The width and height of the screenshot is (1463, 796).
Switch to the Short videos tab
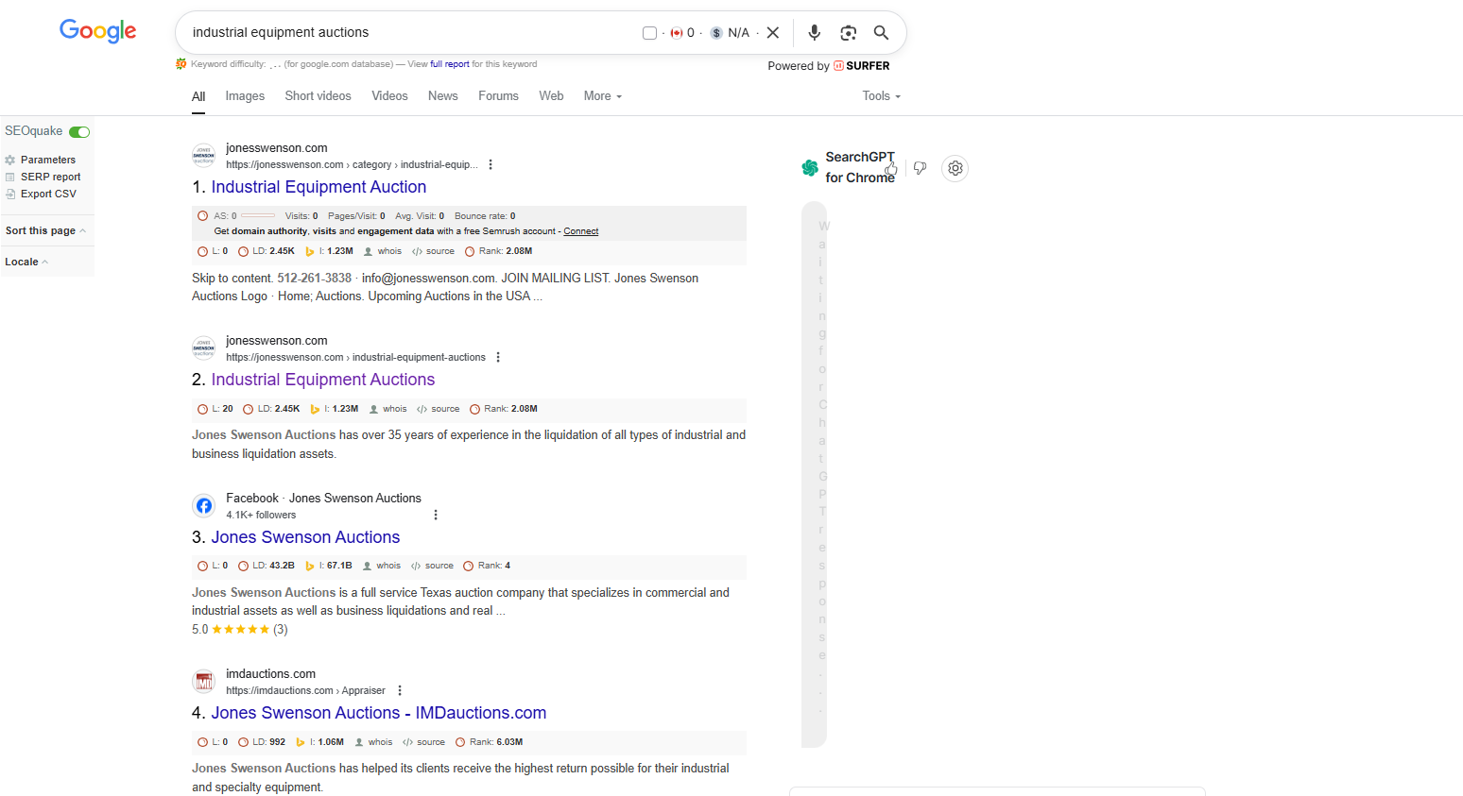pos(318,96)
